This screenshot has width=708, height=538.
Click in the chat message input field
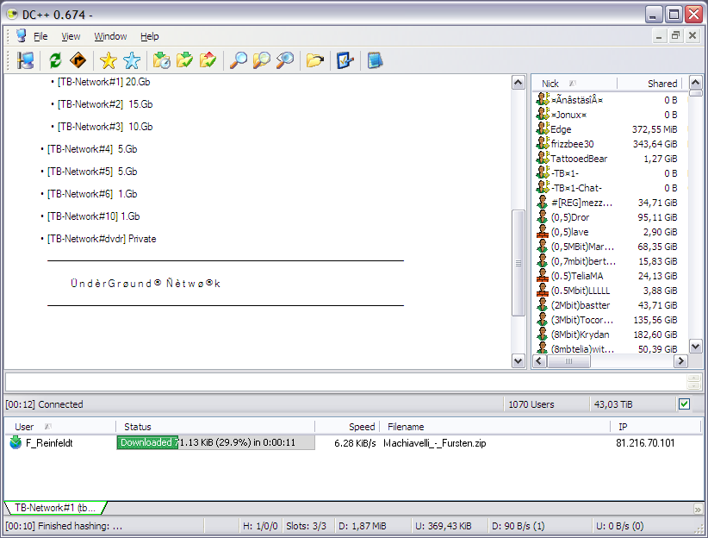click(345, 382)
